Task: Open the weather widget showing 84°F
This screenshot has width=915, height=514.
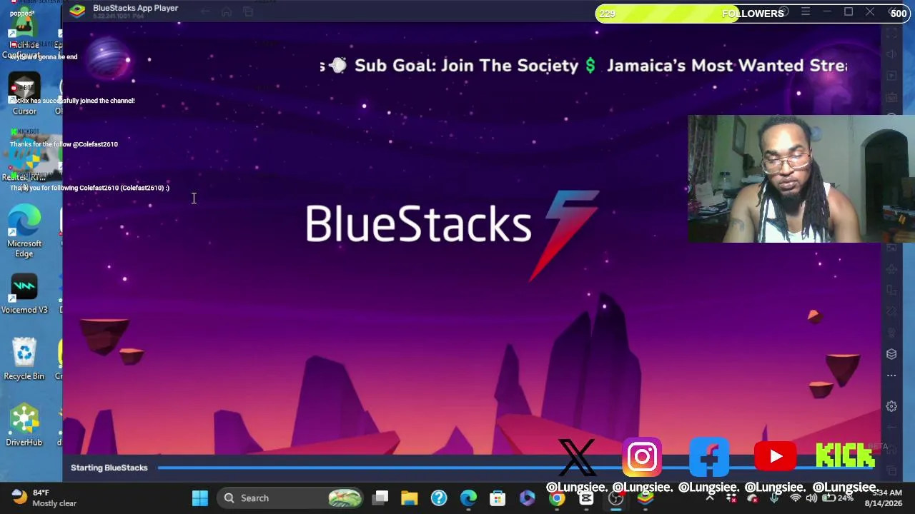Action: tap(44, 498)
